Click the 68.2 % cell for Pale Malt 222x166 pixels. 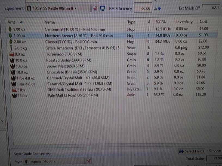(159, 95)
